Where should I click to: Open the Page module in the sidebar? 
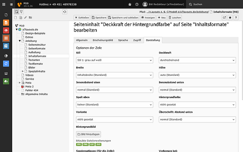click(x=6, y=15)
